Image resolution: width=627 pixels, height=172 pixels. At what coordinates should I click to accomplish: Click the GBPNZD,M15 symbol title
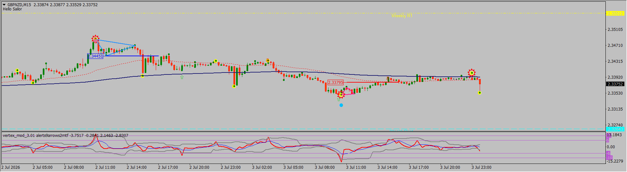(x=19, y=5)
